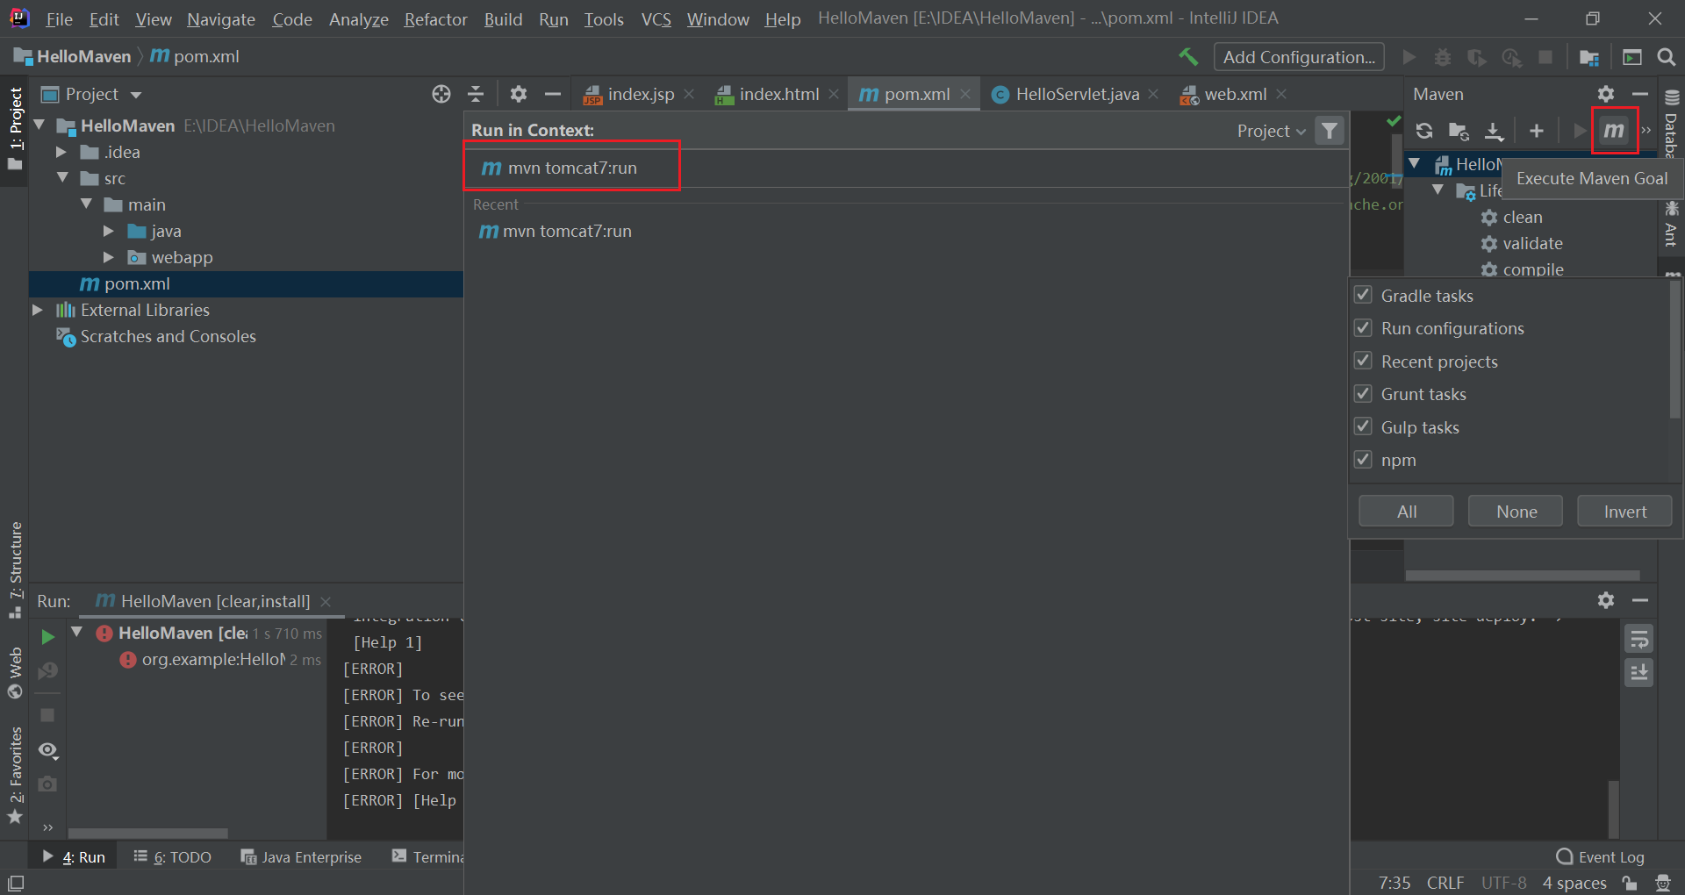
Task: Open Search Everywhere magnifier
Action: pos(1667,56)
